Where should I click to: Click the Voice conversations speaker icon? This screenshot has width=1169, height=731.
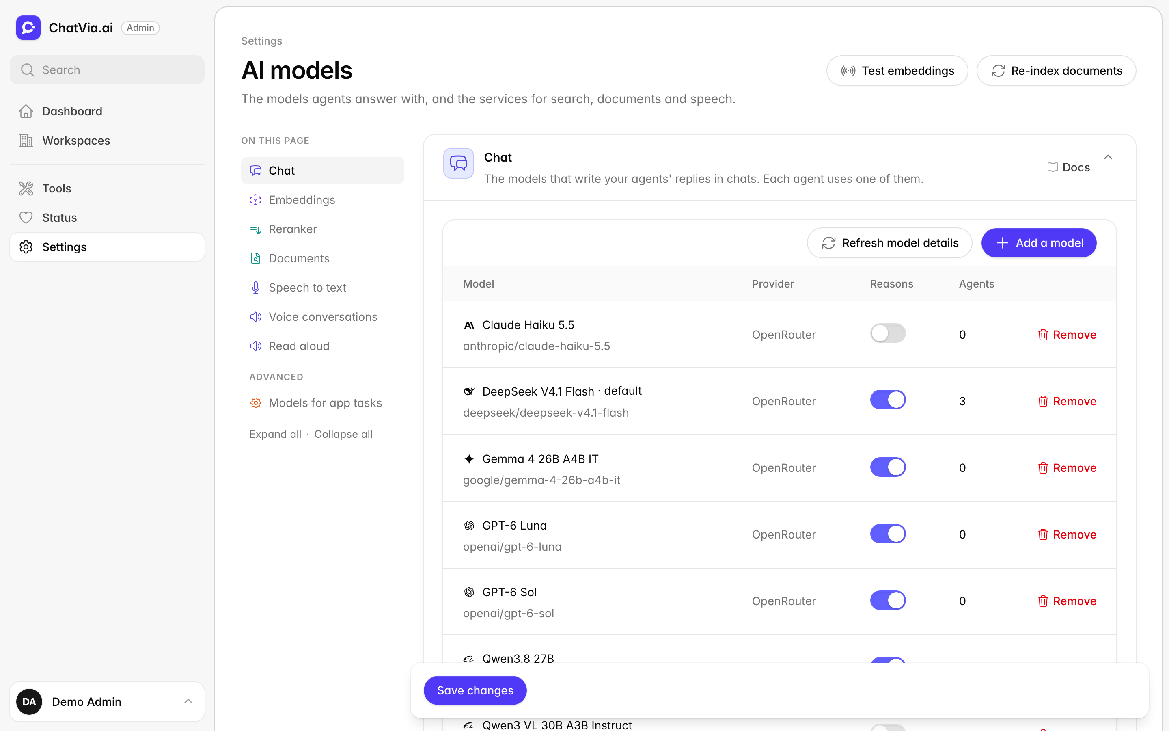point(256,317)
